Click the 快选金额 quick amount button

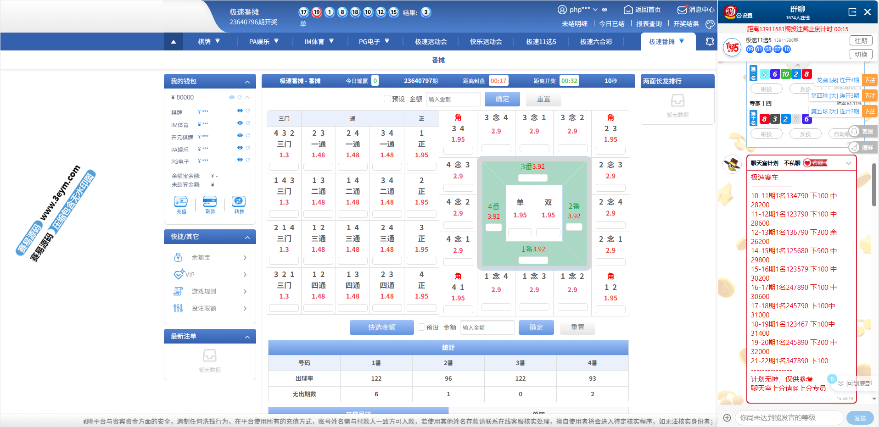pyautogui.click(x=381, y=327)
